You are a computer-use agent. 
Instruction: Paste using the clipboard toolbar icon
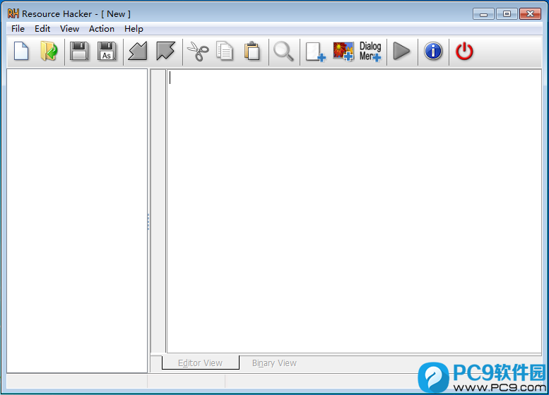(252, 51)
